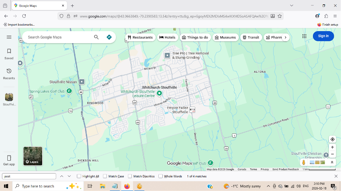341x191 pixels.
Task: Open the Google apps grid
Action: pyautogui.click(x=304, y=36)
